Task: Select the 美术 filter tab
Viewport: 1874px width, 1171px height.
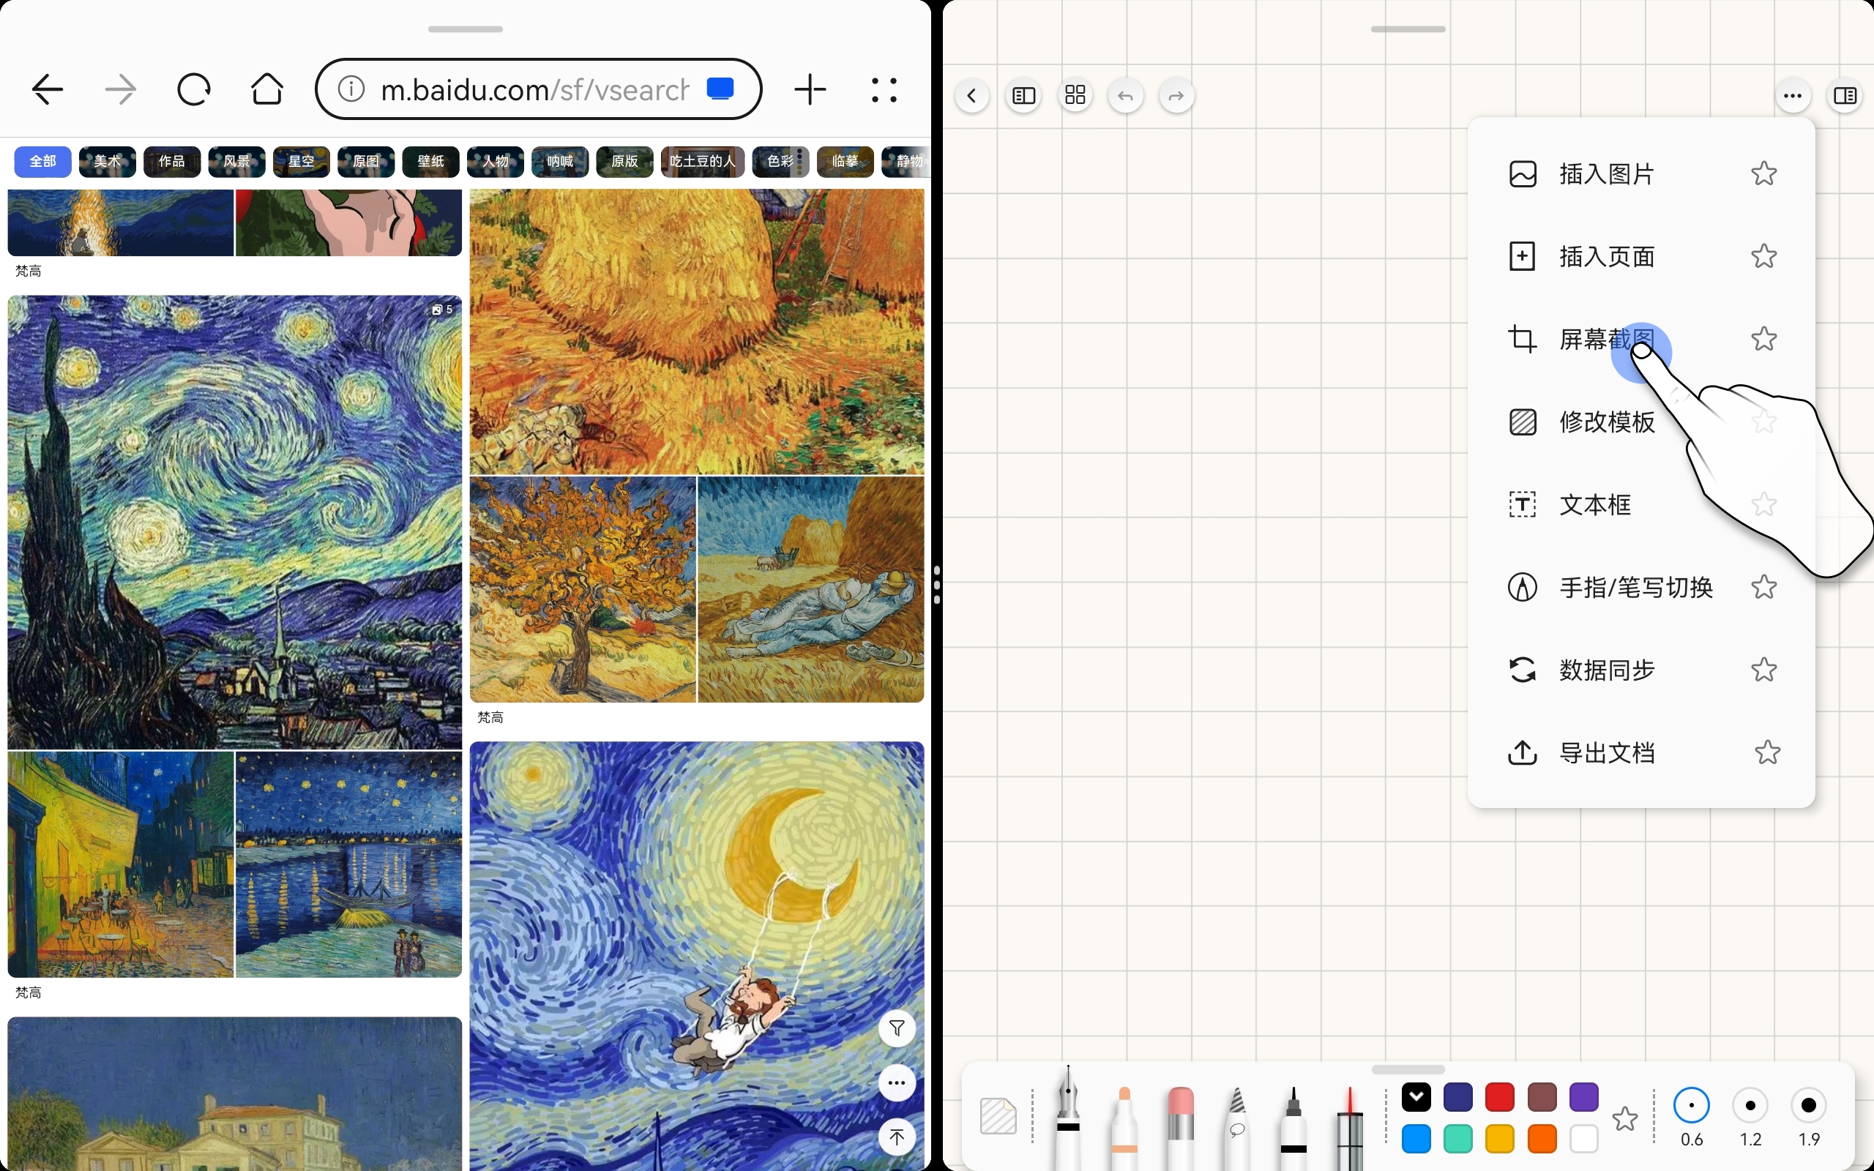Action: [108, 161]
